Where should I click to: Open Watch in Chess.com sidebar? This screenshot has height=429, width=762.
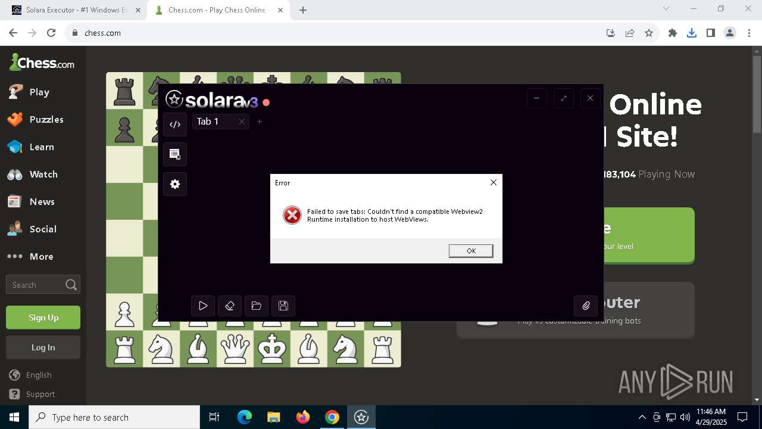coord(43,174)
